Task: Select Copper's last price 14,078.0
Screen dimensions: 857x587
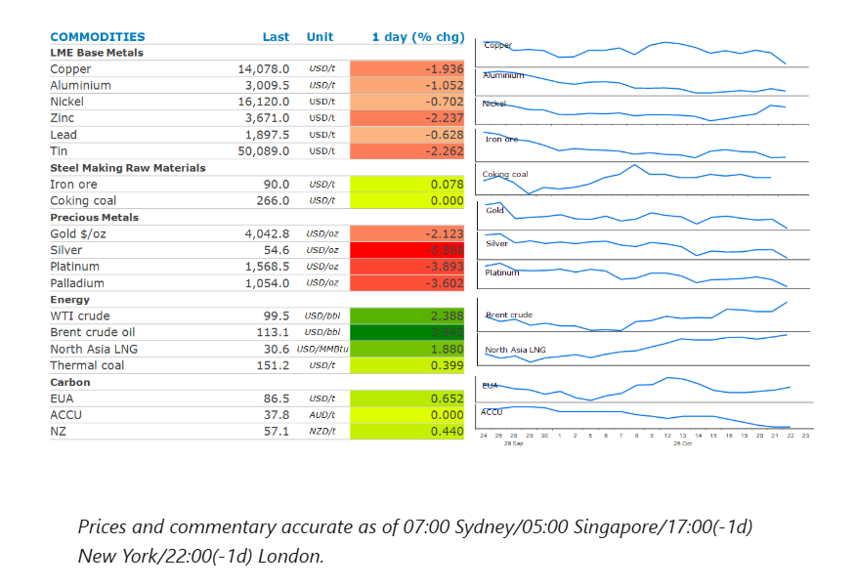Action: pyautogui.click(x=264, y=68)
